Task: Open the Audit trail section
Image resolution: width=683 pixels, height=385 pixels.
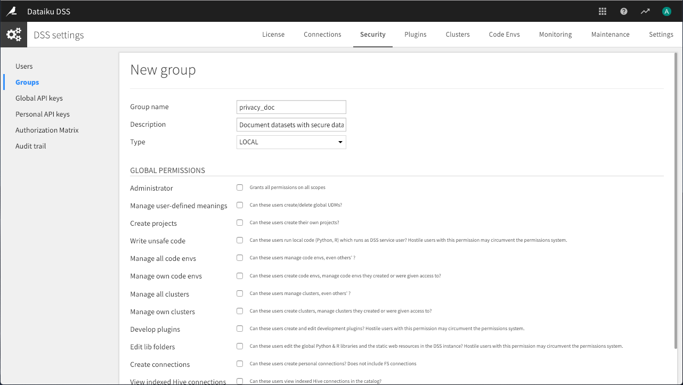Action: [30, 146]
